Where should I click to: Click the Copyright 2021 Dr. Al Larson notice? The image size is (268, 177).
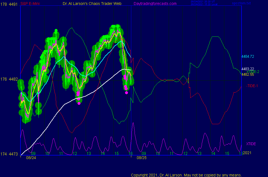(186, 175)
